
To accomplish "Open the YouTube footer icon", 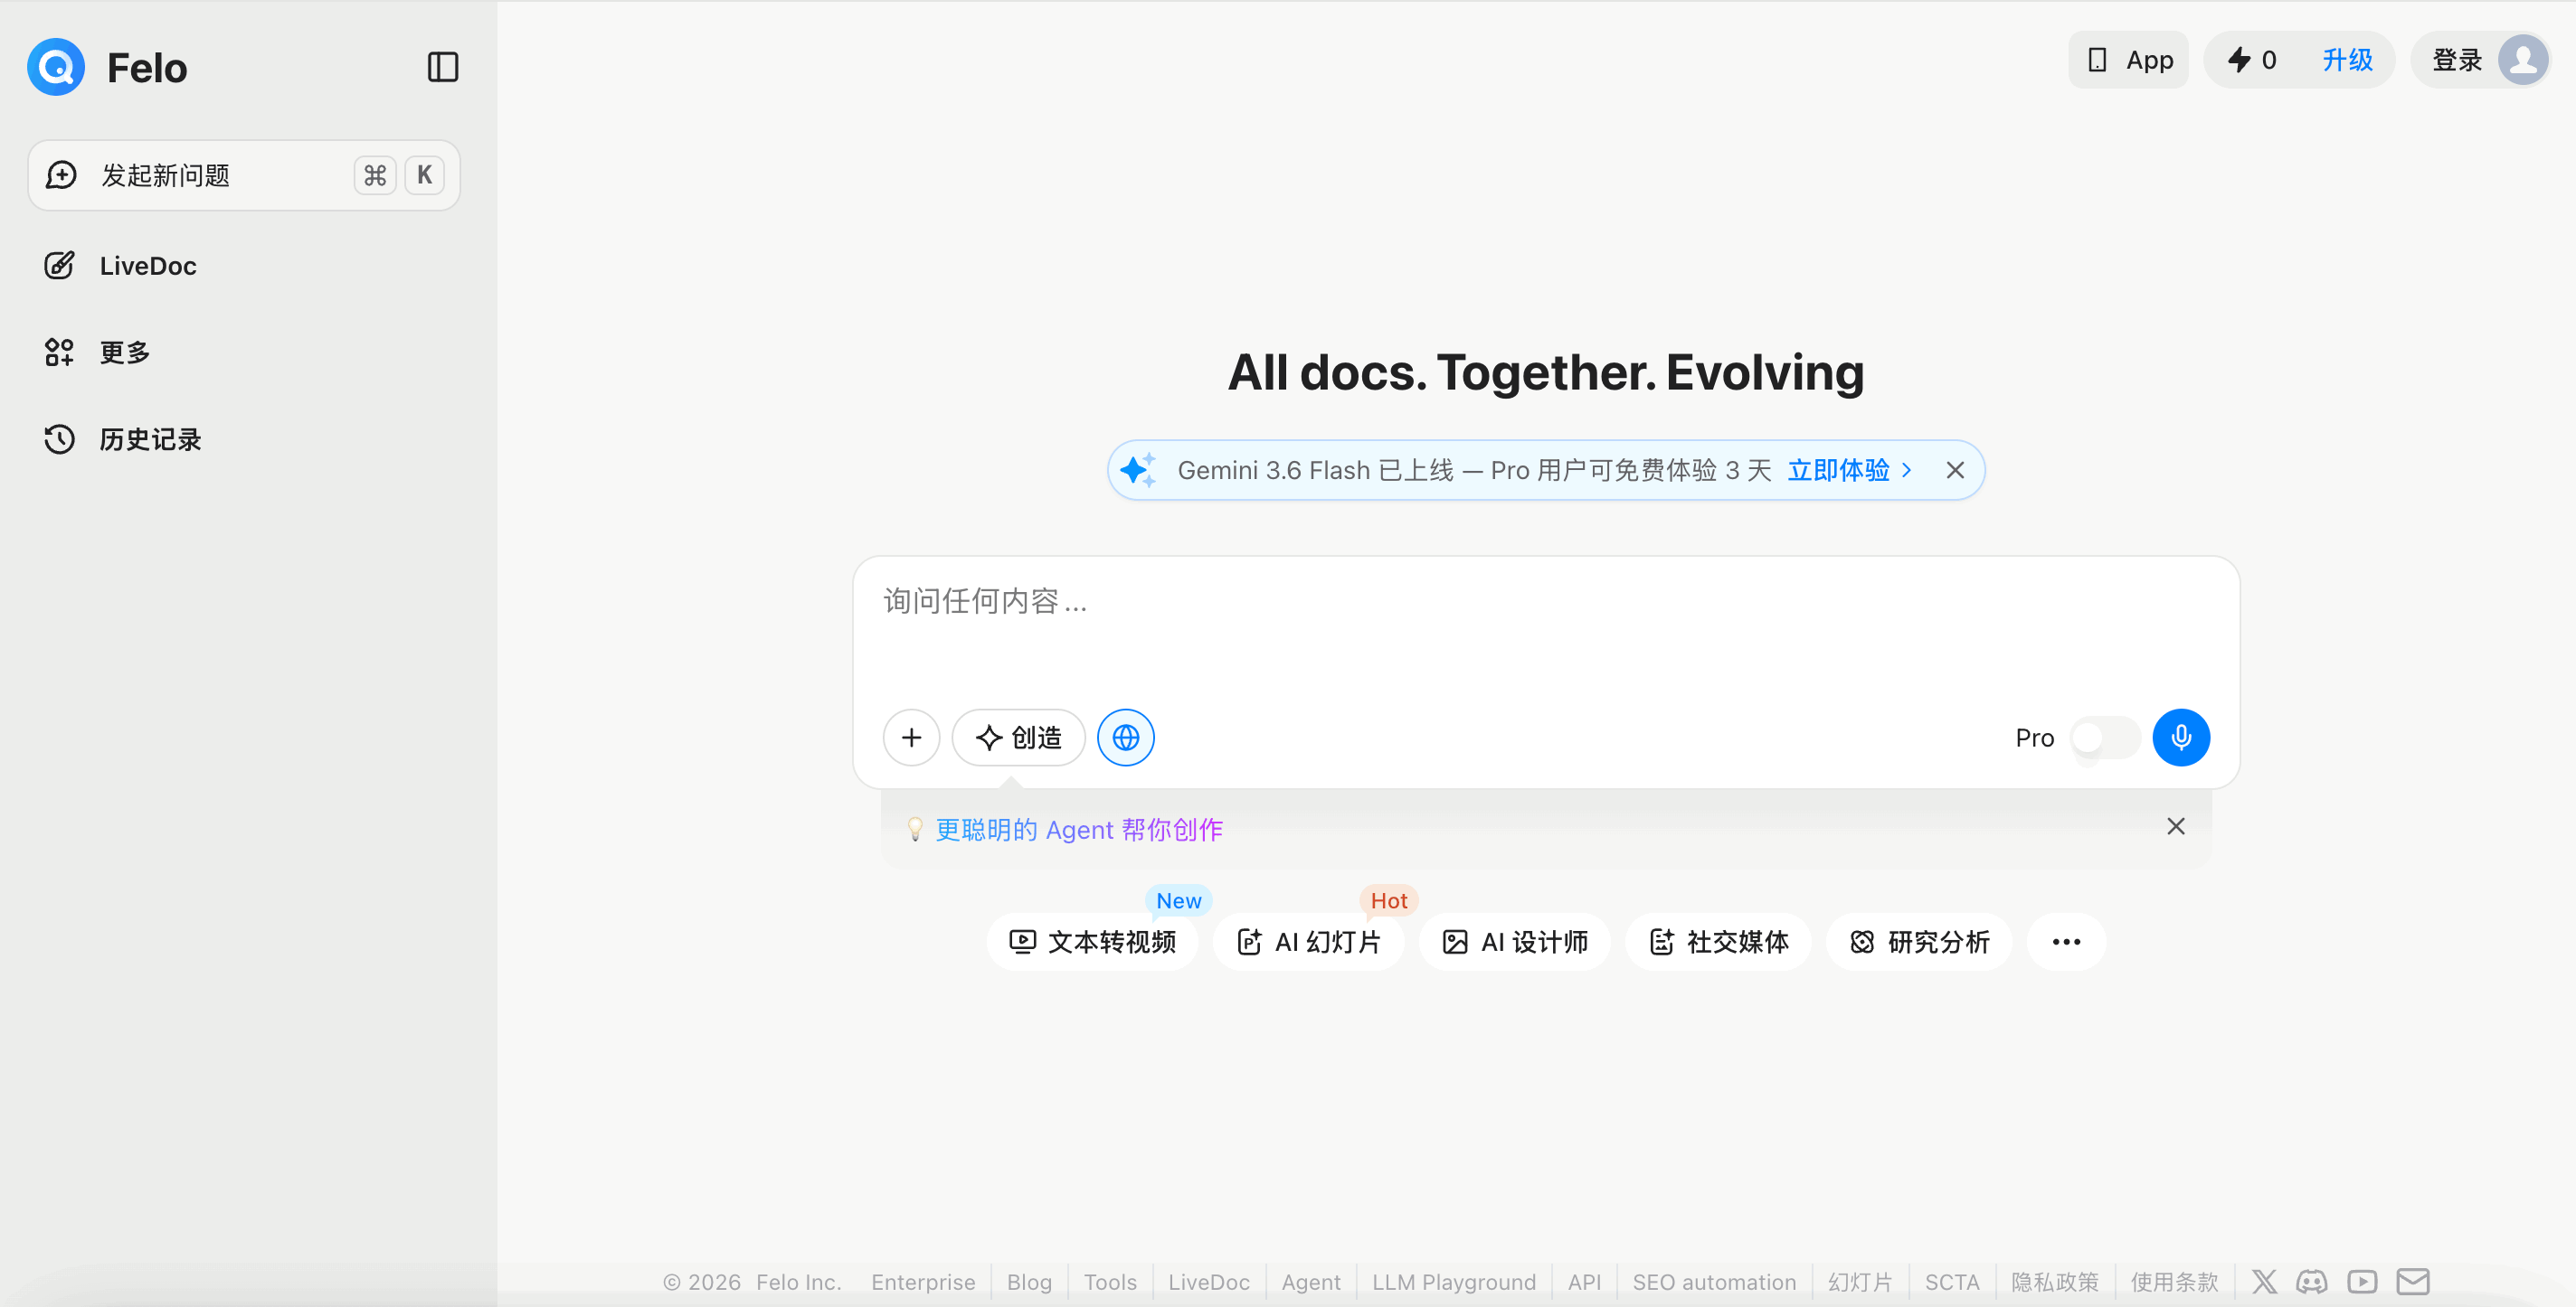I will pos(2362,1281).
